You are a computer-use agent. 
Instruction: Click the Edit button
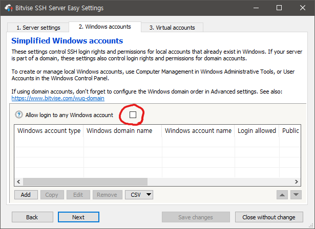point(78,195)
